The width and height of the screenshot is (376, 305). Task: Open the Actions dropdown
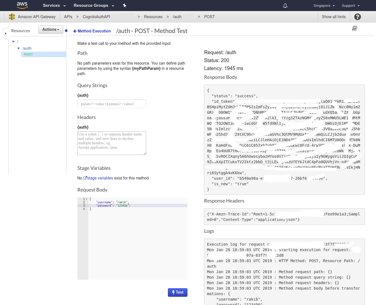(x=51, y=29)
